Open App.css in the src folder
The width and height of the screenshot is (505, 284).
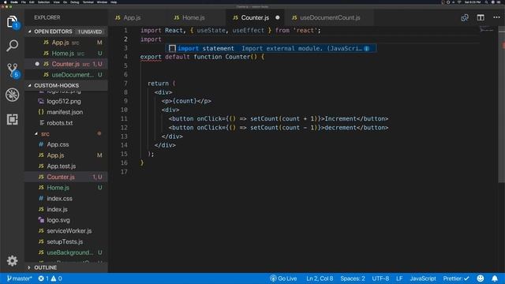[66, 144]
